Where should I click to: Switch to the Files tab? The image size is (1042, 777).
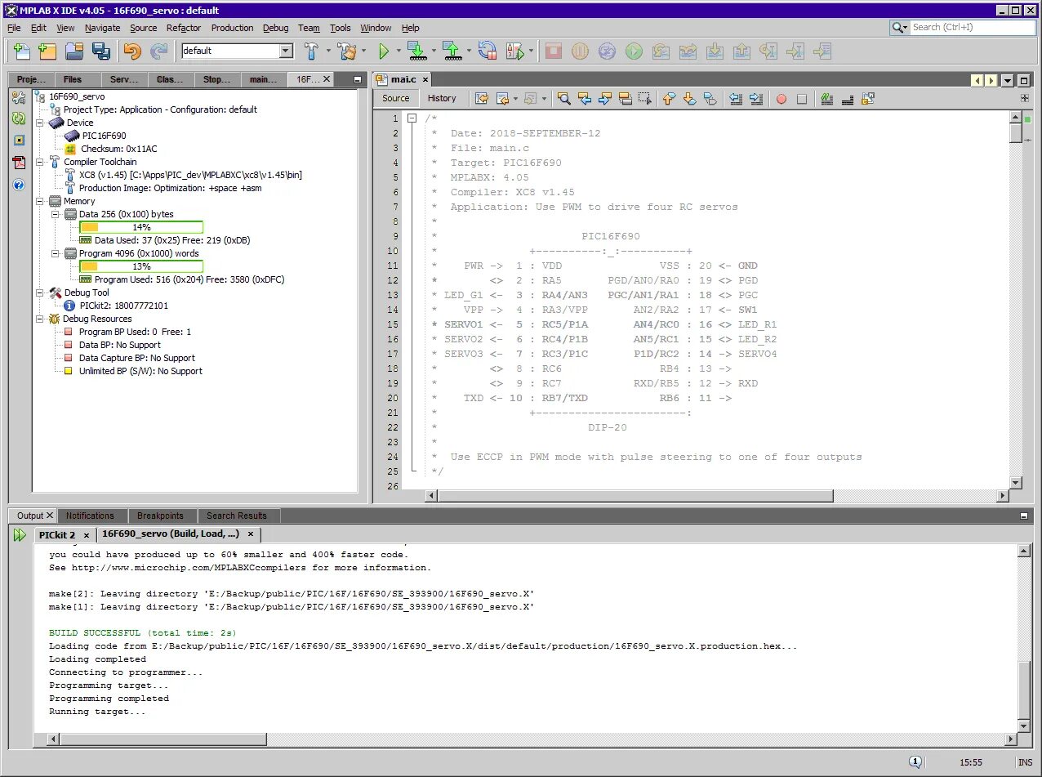73,79
